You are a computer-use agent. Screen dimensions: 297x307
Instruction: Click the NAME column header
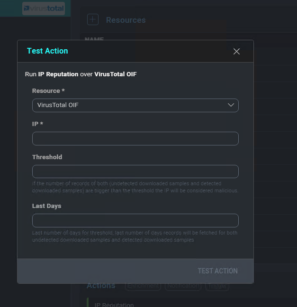(x=94, y=39)
